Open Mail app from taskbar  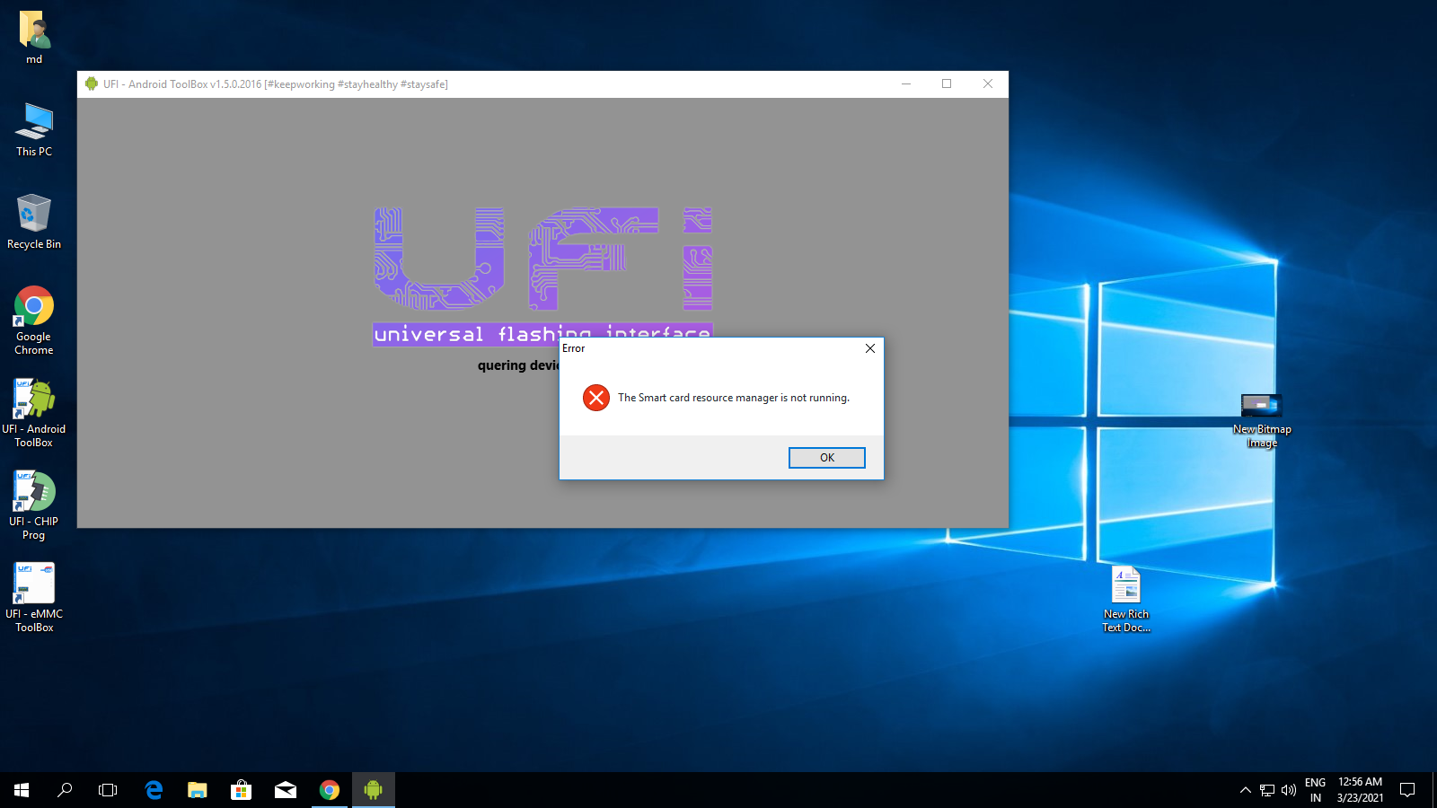pyautogui.click(x=286, y=790)
